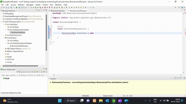
Task: Click the error marker on line 12
Action: [x=49, y=33]
